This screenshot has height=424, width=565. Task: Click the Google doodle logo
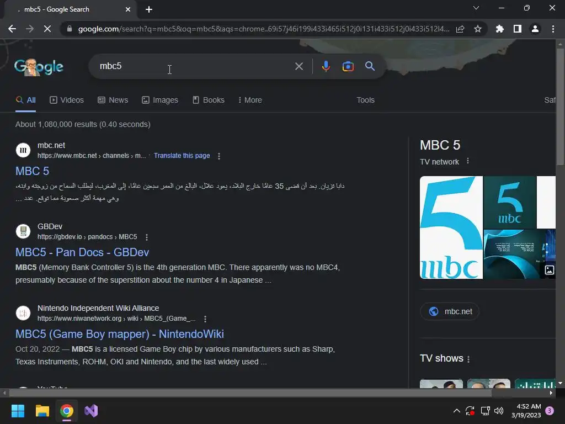pos(39,67)
